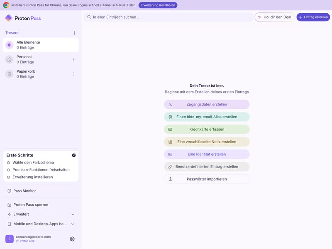Select Personal vault row
This screenshot has height=249, width=332.
41,59
